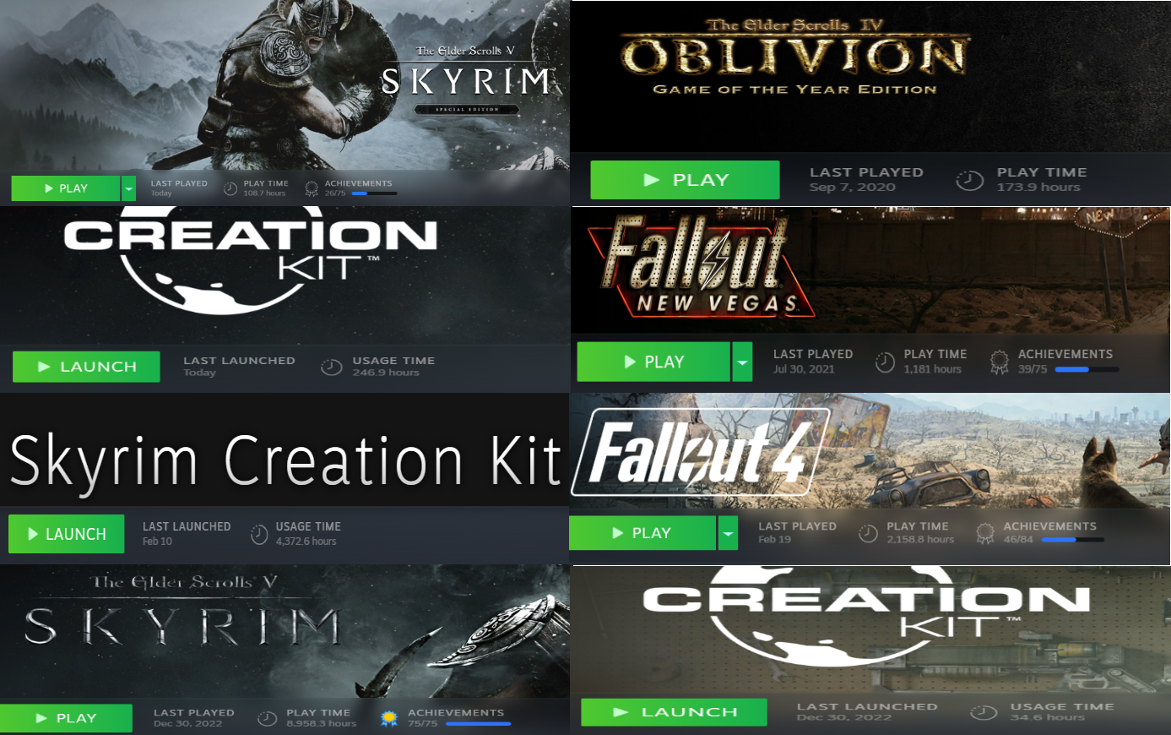The image size is (1171, 735).
Task: Click the usage time clock icon showing 246.9 hours
Action: point(331,367)
